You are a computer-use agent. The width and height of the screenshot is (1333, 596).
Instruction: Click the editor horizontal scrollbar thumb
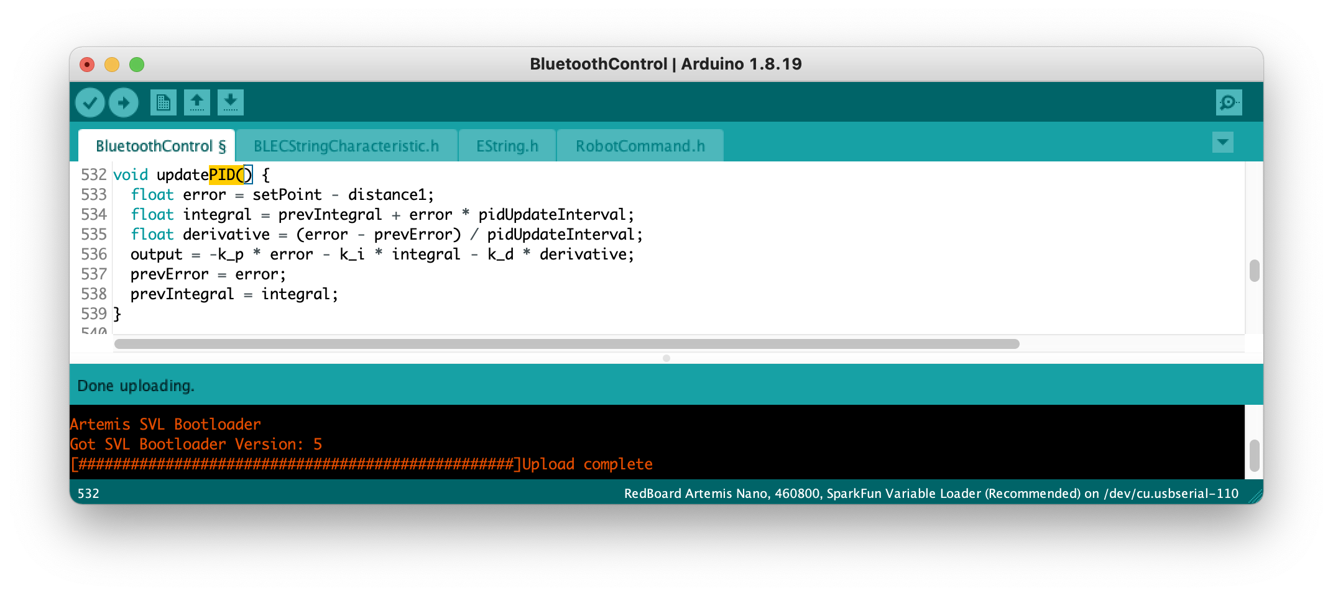[x=567, y=344]
